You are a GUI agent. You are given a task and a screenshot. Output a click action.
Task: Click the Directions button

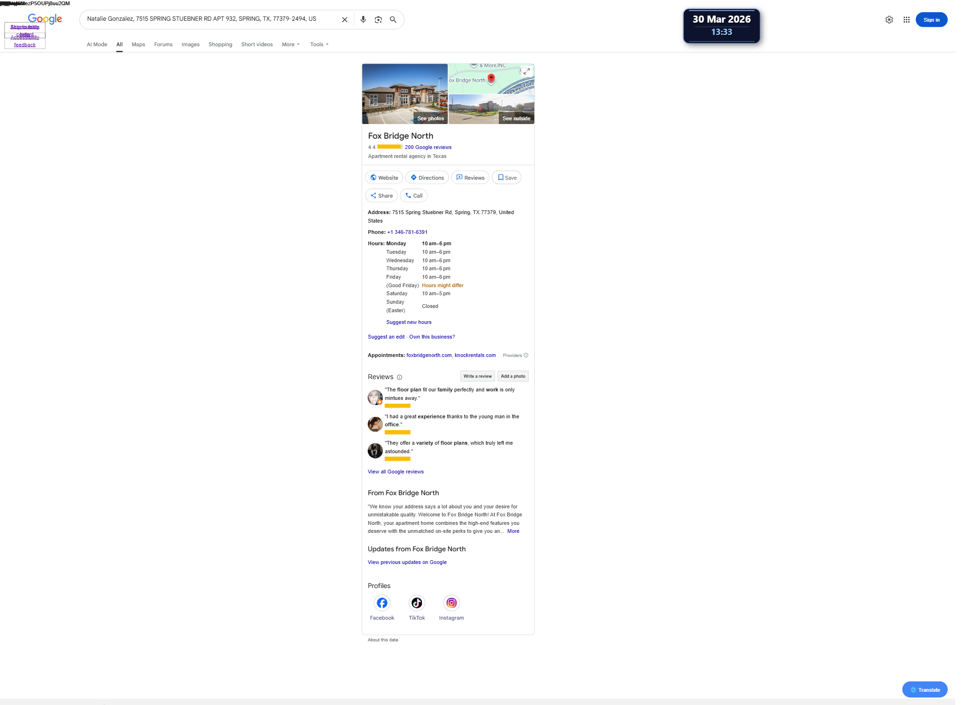pos(427,178)
